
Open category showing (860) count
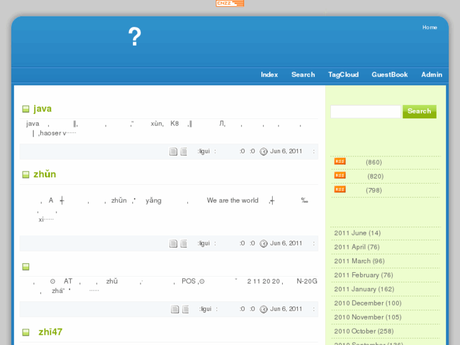click(x=373, y=162)
